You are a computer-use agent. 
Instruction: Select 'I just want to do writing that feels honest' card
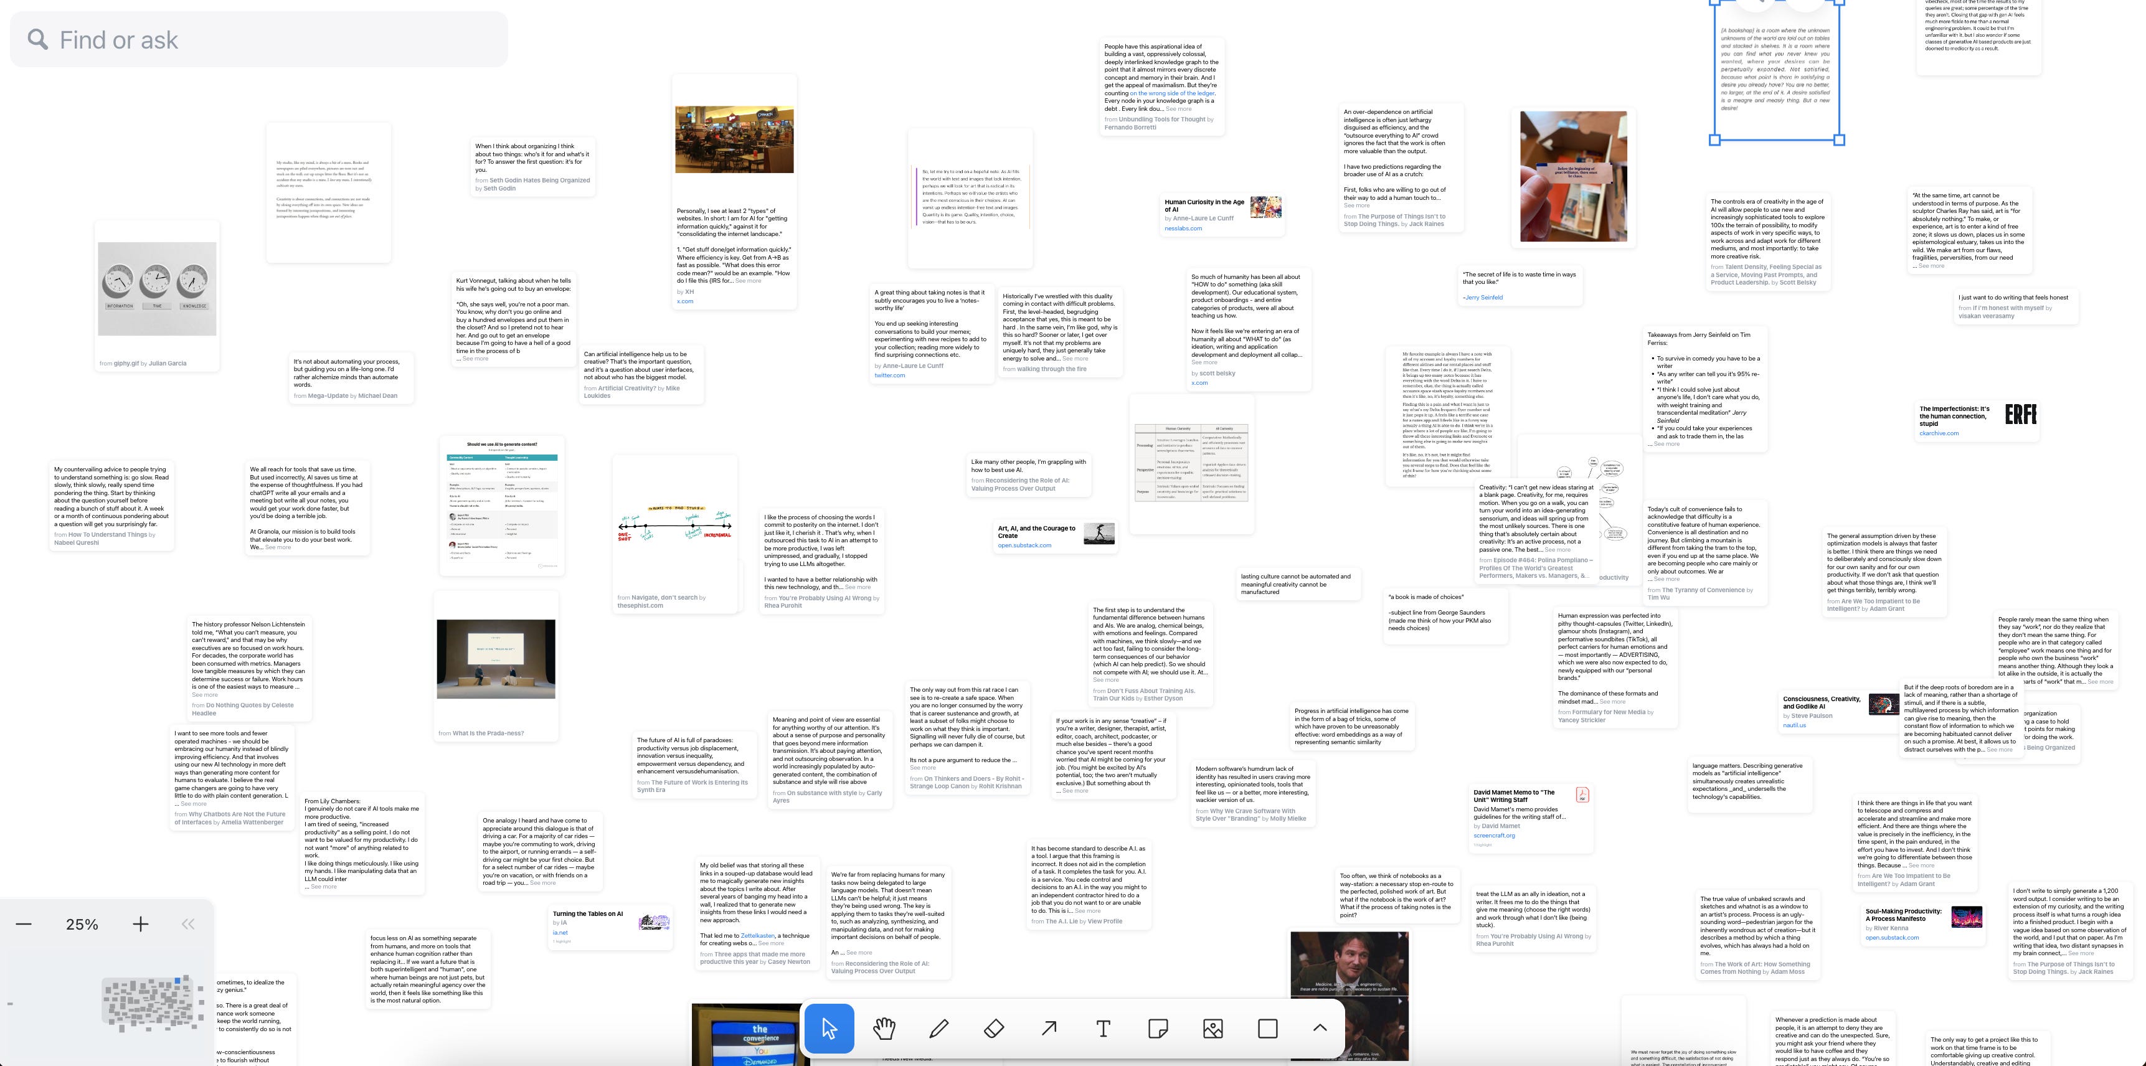[x=2016, y=306]
